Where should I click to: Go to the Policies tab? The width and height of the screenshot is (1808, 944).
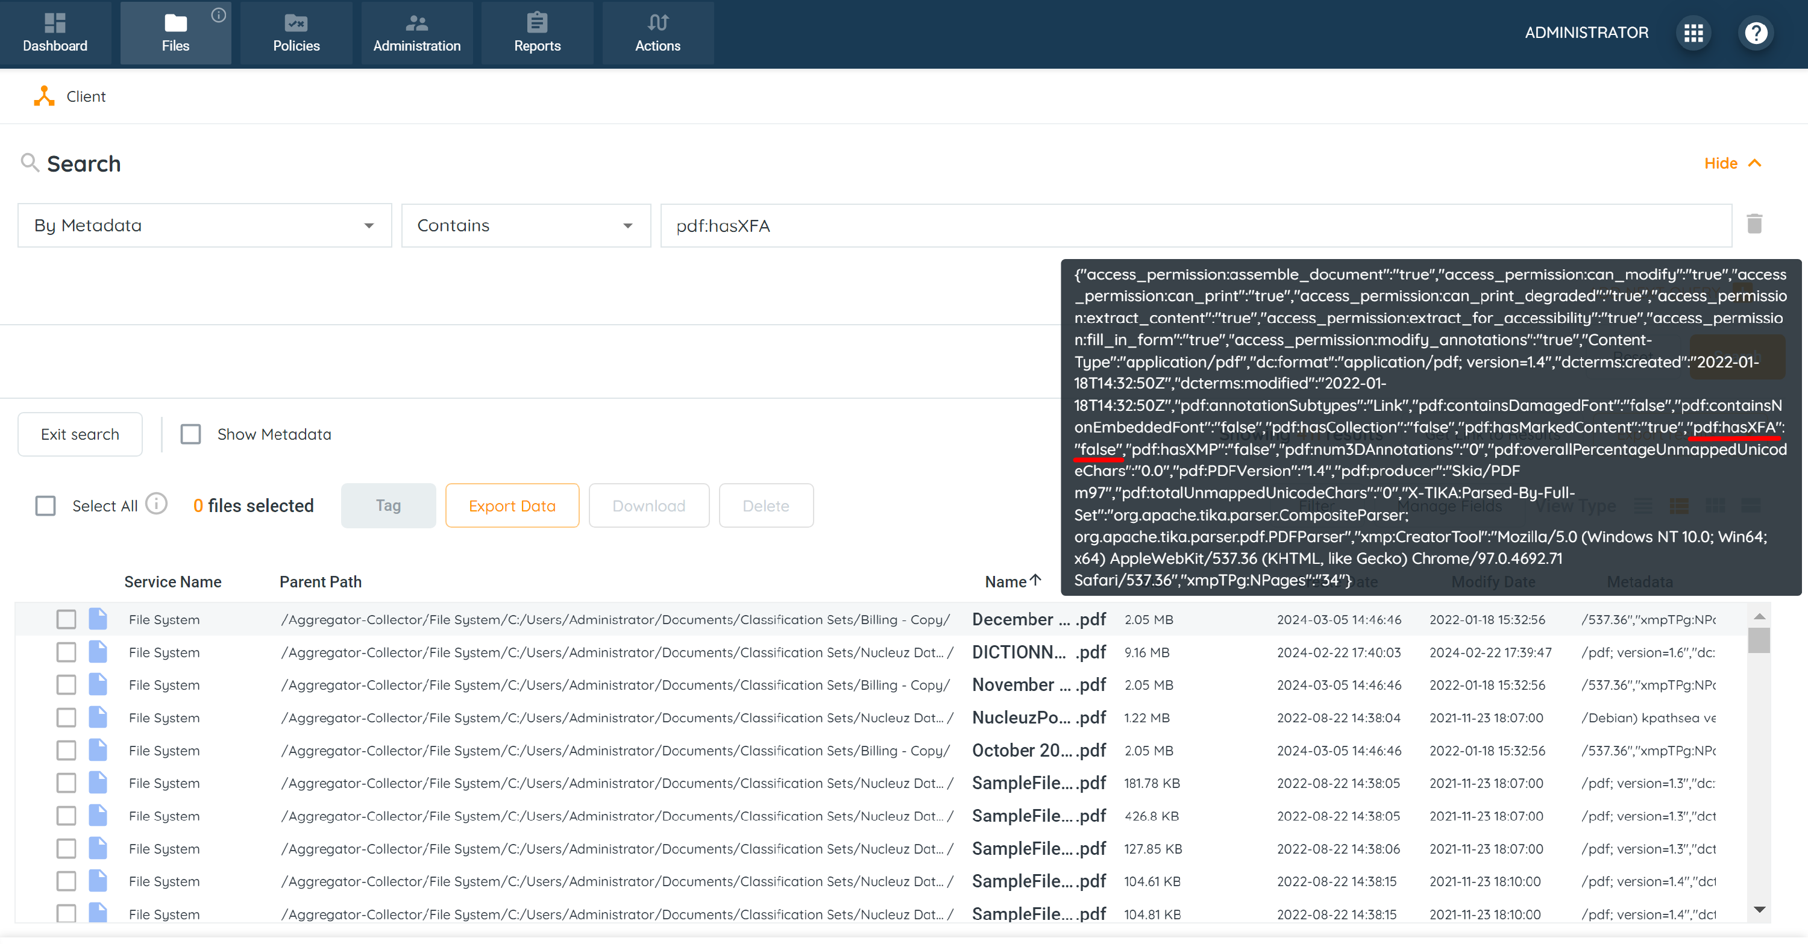point(295,33)
